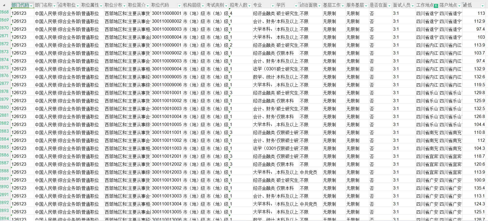Open the 部门代码 filter dropdown
This screenshot has width=488, height=221.
[31, 6]
